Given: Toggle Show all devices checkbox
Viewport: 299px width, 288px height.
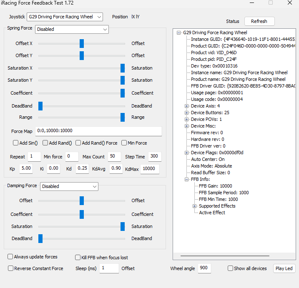Looking at the screenshot, I should pos(230,268).
